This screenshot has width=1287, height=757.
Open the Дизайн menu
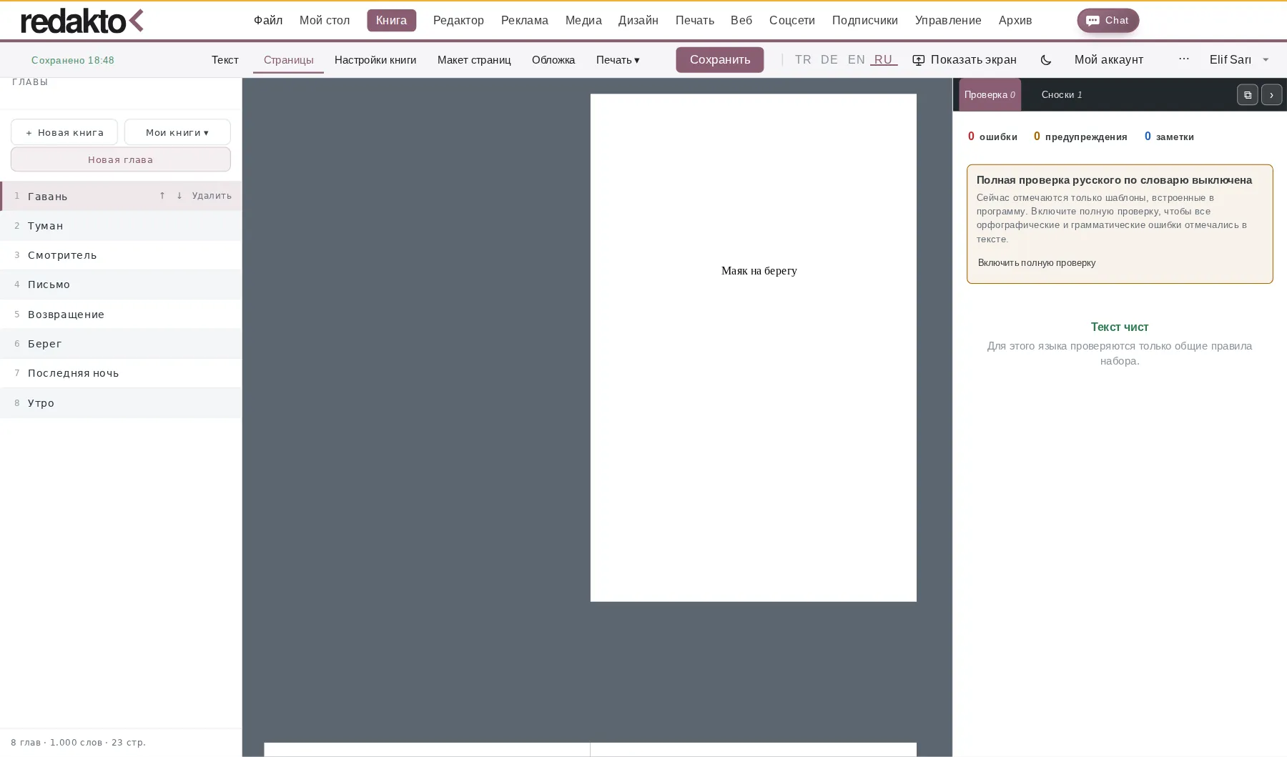pos(638,21)
